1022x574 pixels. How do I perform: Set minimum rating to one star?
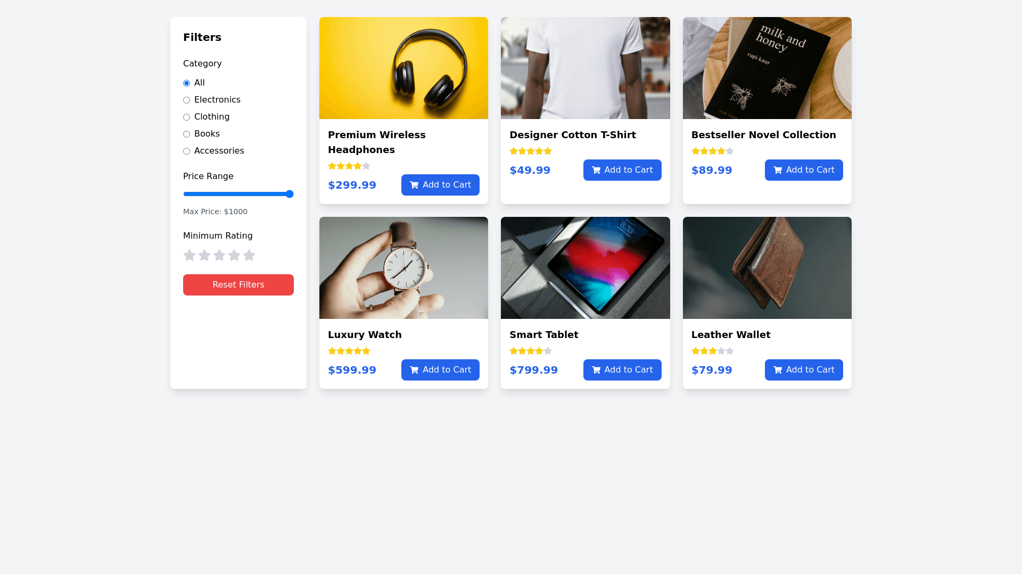(x=189, y=256)
